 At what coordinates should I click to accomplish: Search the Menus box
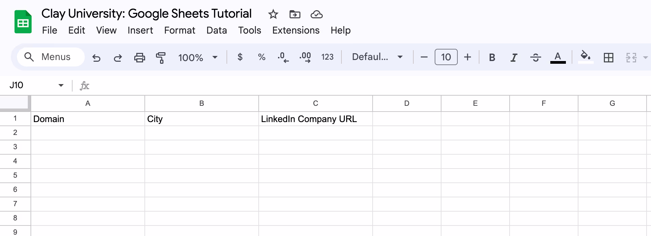51,57
